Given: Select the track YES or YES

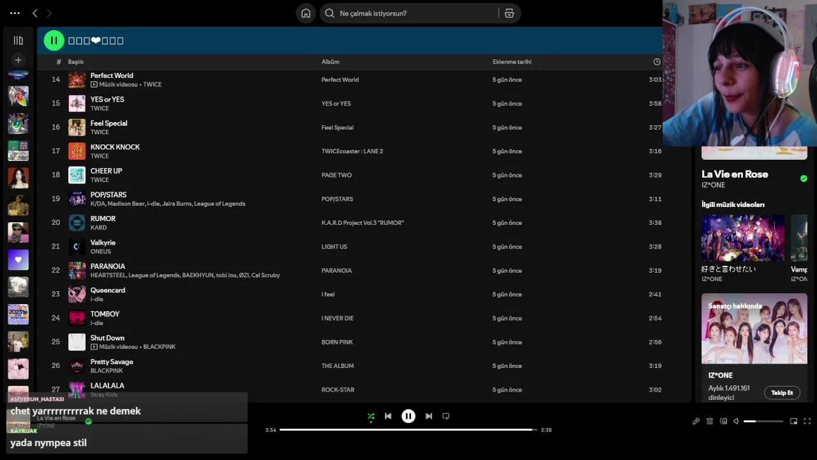Looking at the screenshot, I should [x=107, y=99].
